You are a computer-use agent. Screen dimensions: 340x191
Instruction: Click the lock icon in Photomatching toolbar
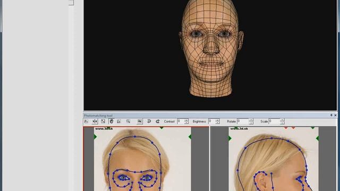pos(119,121)
